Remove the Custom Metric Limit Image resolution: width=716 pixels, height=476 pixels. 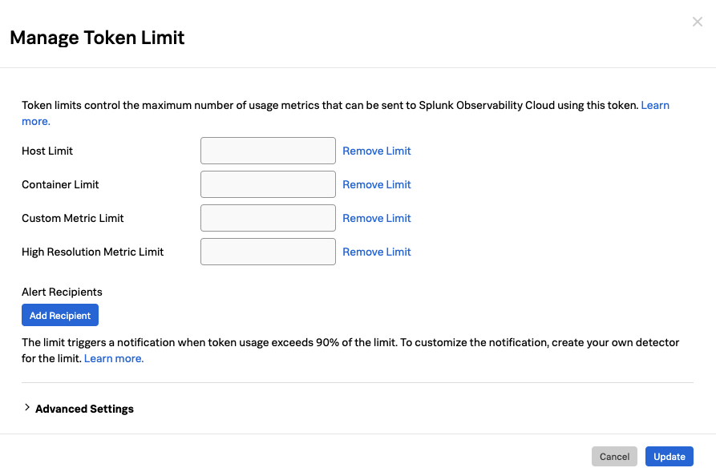376,218
